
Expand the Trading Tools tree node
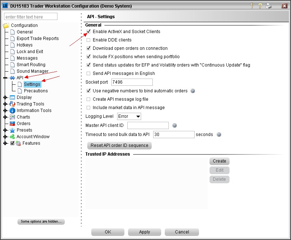click(x=5, y=104)
